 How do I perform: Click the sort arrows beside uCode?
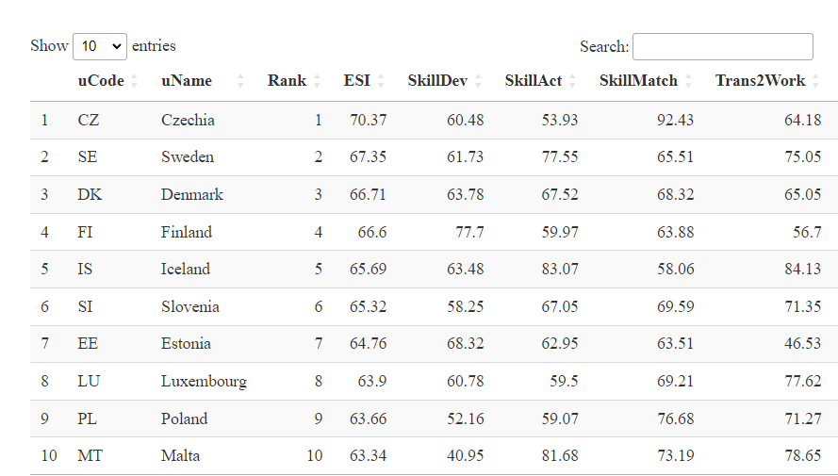tap(134, 81)
